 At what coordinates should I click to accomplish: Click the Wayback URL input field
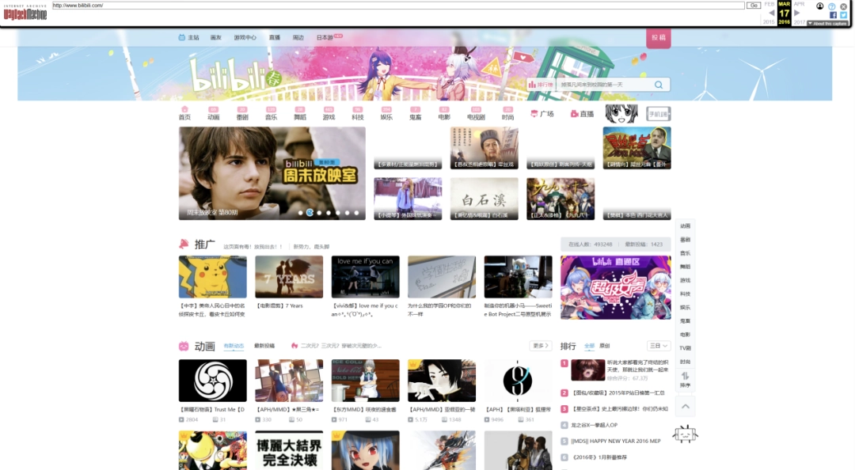[x=398, y=6]
